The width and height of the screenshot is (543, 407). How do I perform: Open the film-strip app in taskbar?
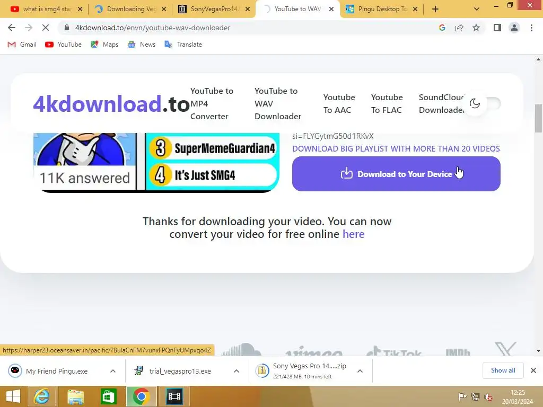pos(174,396)
